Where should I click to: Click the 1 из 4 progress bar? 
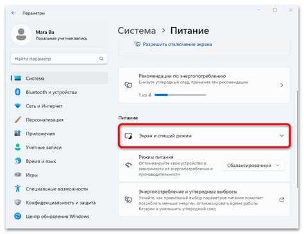point(180,95)
